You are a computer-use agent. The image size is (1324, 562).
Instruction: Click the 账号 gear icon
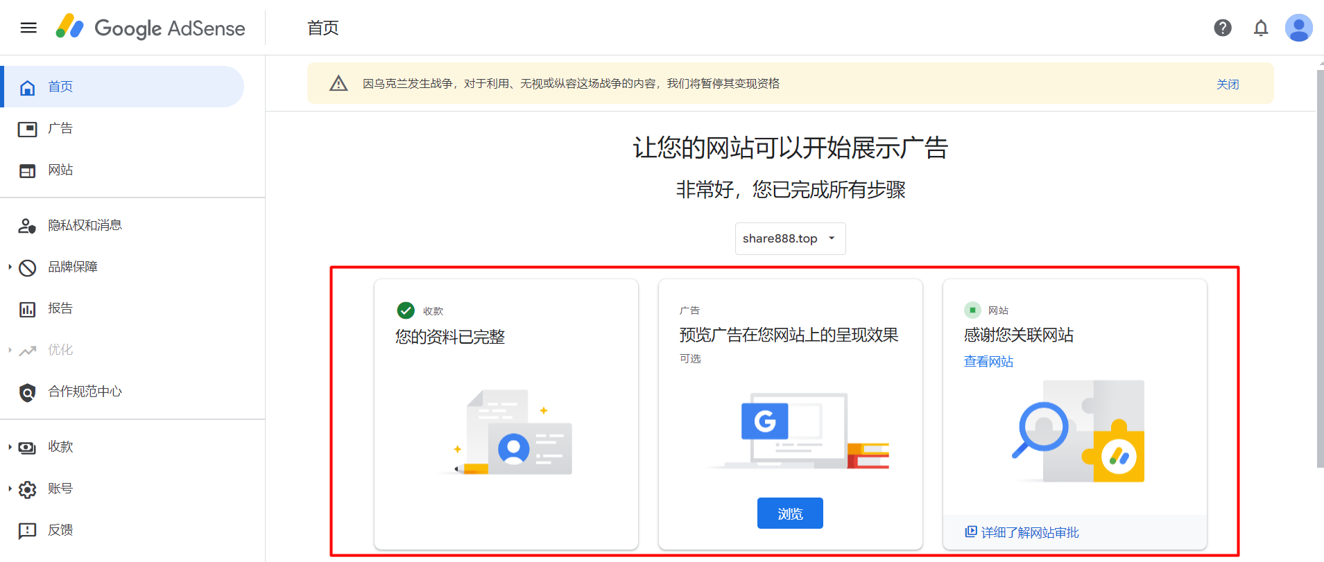[x=28, y=489]
